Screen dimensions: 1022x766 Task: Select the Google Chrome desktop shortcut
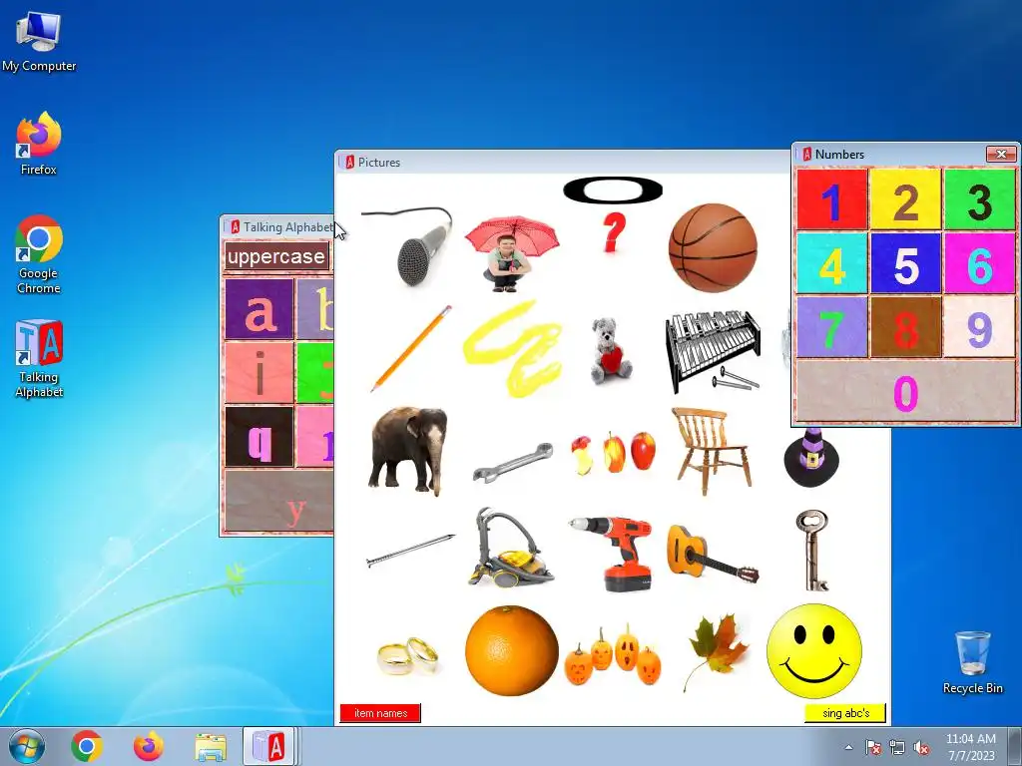click(x=39, y=255)
